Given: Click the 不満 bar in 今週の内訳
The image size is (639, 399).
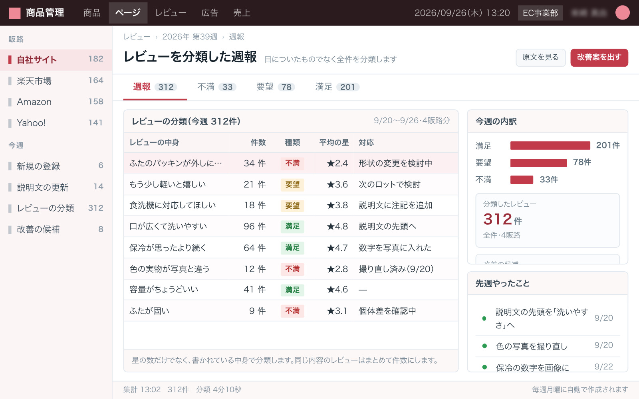Looking at the screenshot, I should coord(522,180).
